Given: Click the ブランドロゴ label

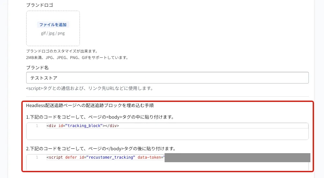Looking at the screenshot, I should coord(40,5).
